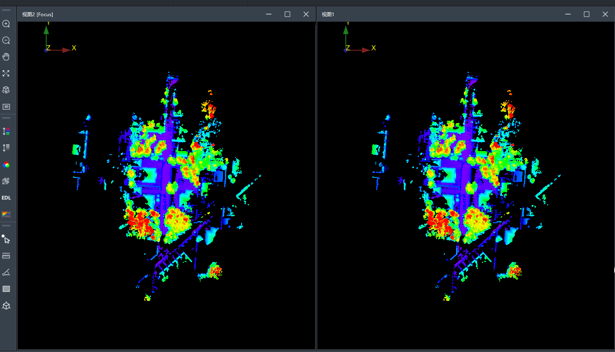Maximize the 视图1 view window
Screen dimensions: 615x352
click(586, 14)
